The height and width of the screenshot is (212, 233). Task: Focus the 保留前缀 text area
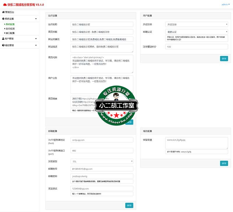coord(197,143)
